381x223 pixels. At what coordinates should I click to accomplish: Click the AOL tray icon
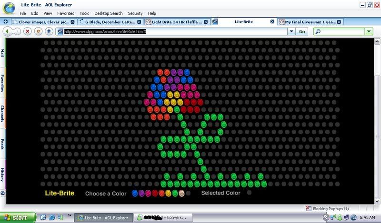[x=354, y=218]
